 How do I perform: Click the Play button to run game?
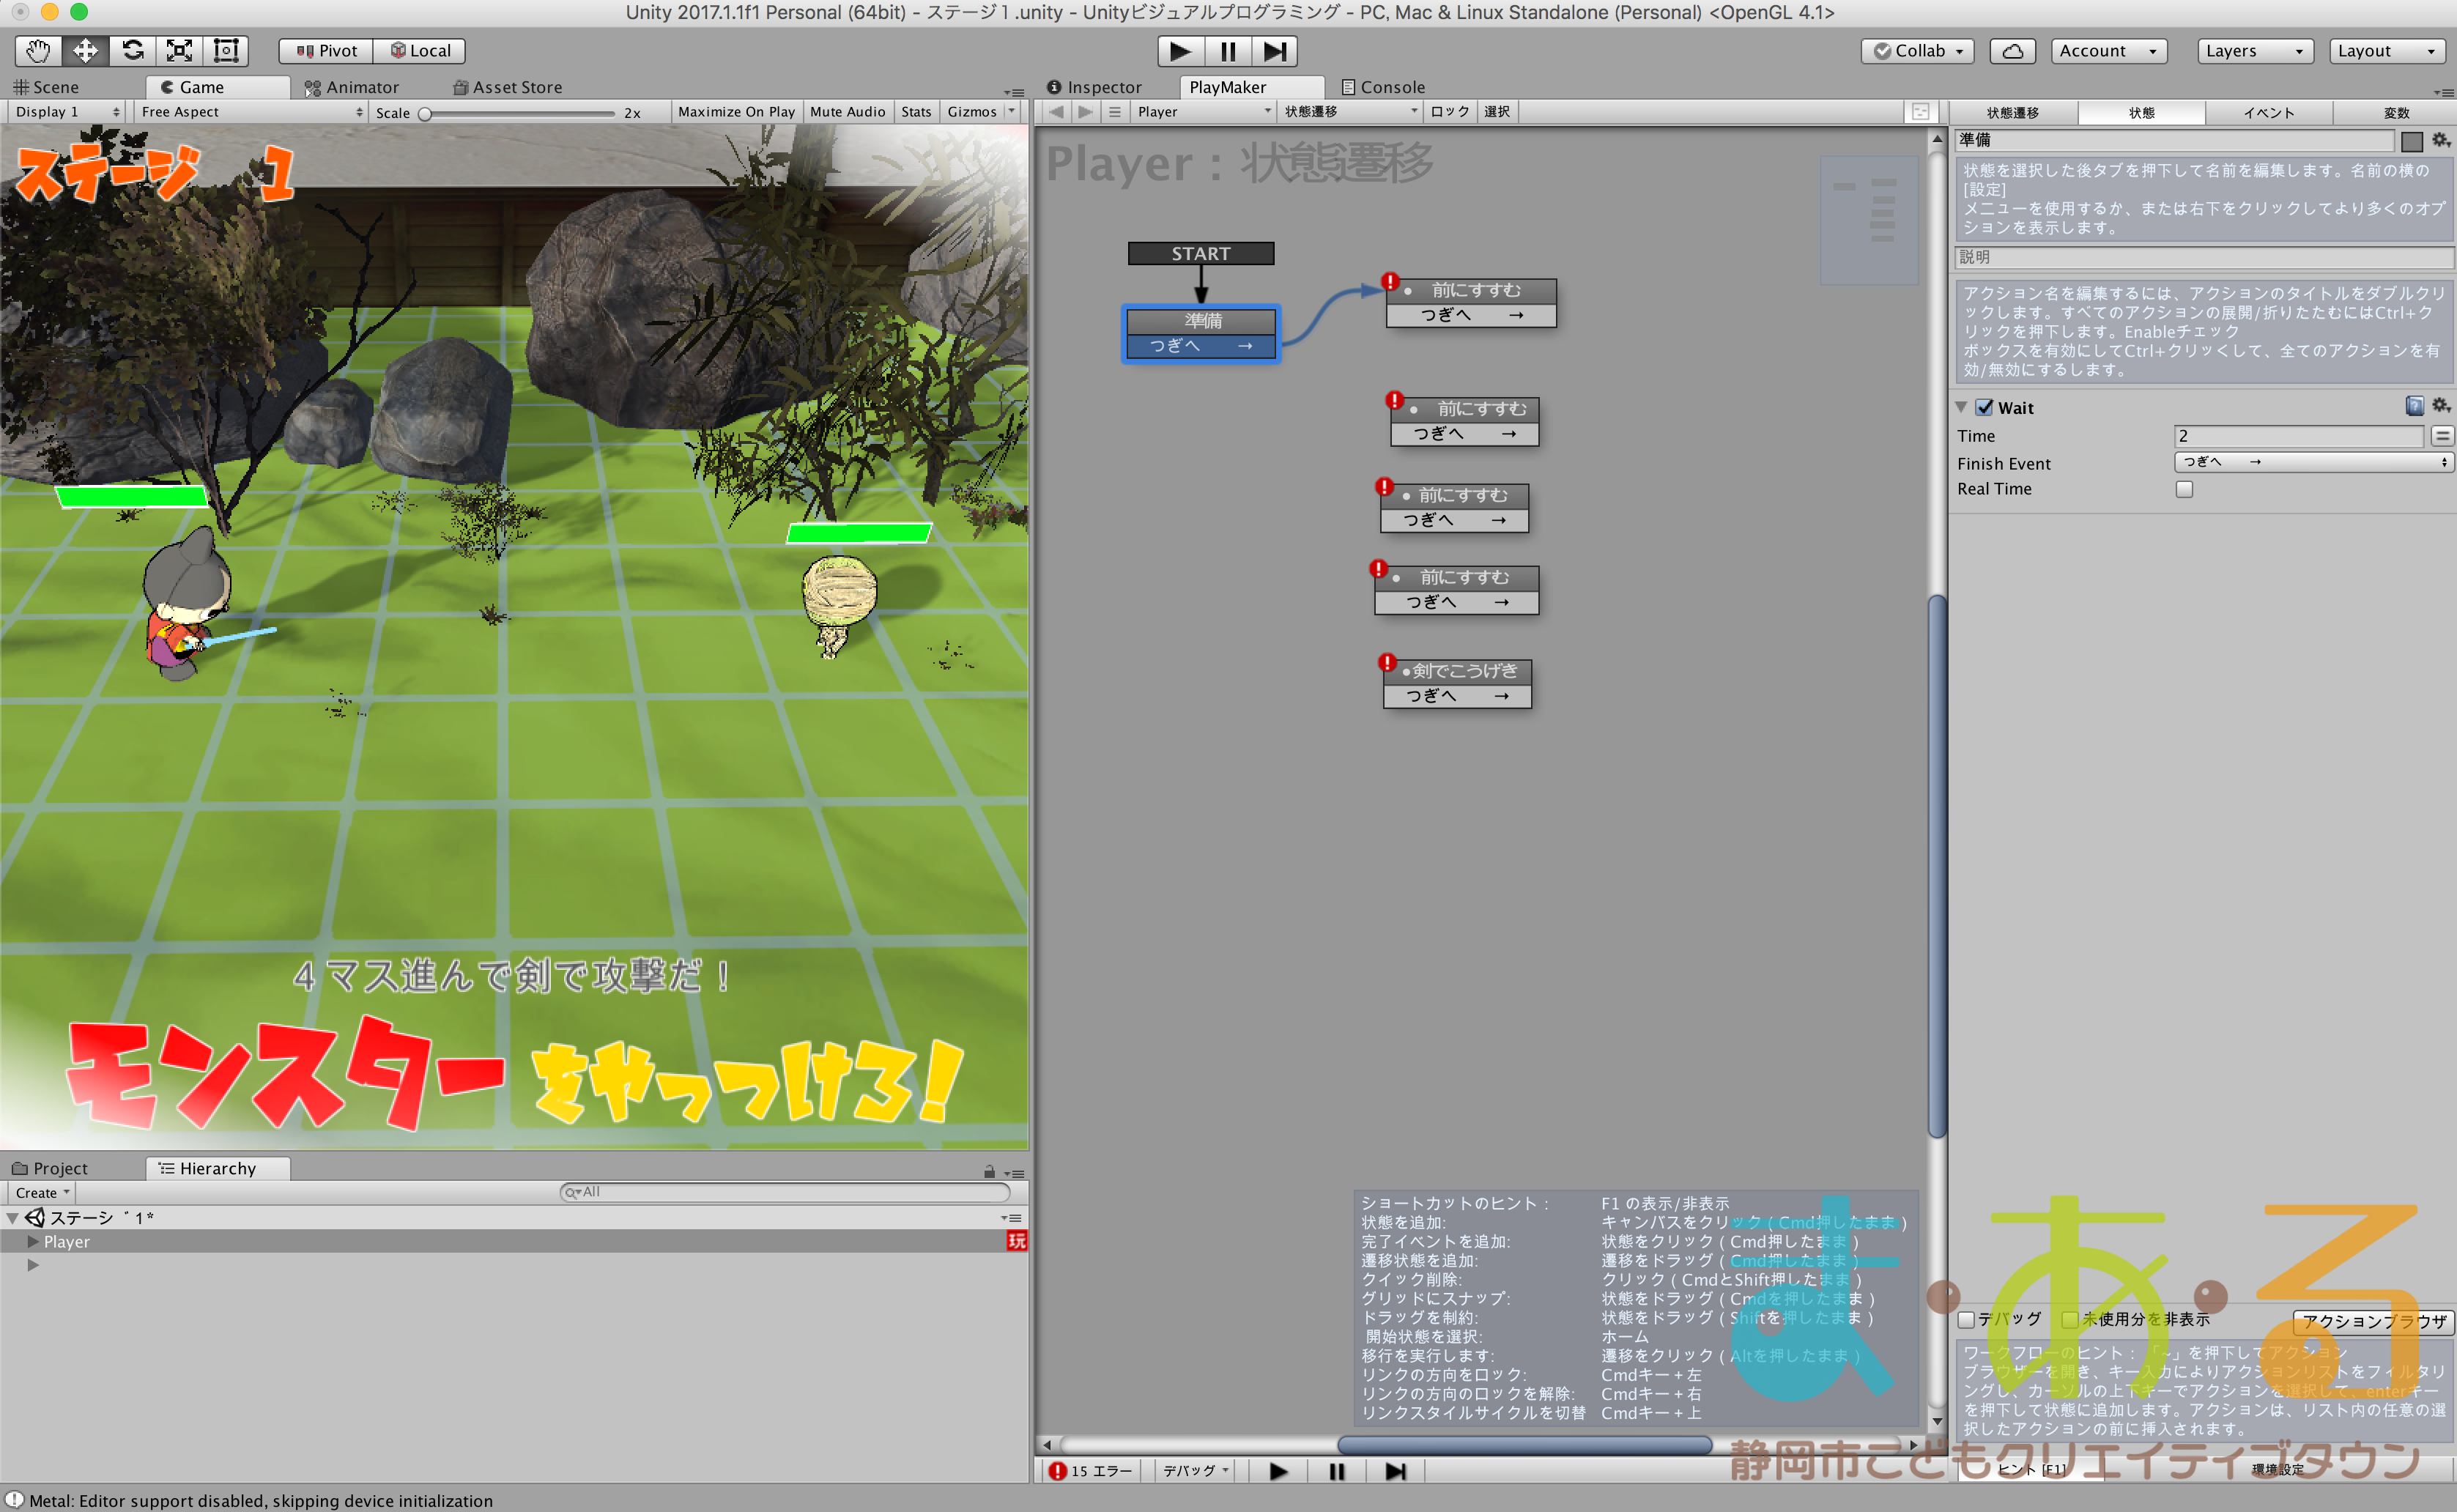click(1174, 49)
